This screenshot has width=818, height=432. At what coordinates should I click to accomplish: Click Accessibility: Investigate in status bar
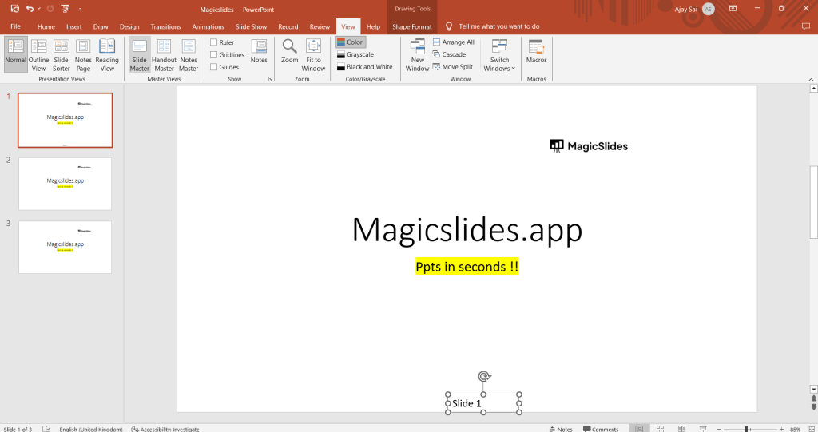[x=165, y=429]
